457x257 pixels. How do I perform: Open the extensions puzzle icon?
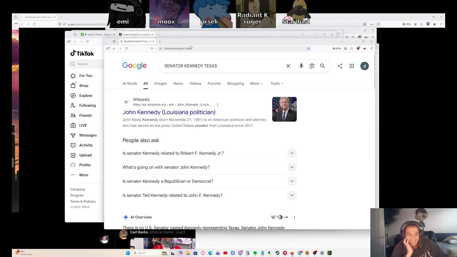[352, 49]
